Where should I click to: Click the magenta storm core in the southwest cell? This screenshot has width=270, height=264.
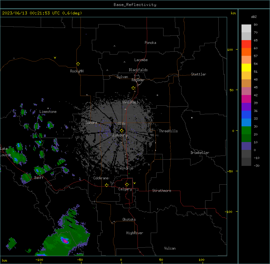click(x=65, y=240)
